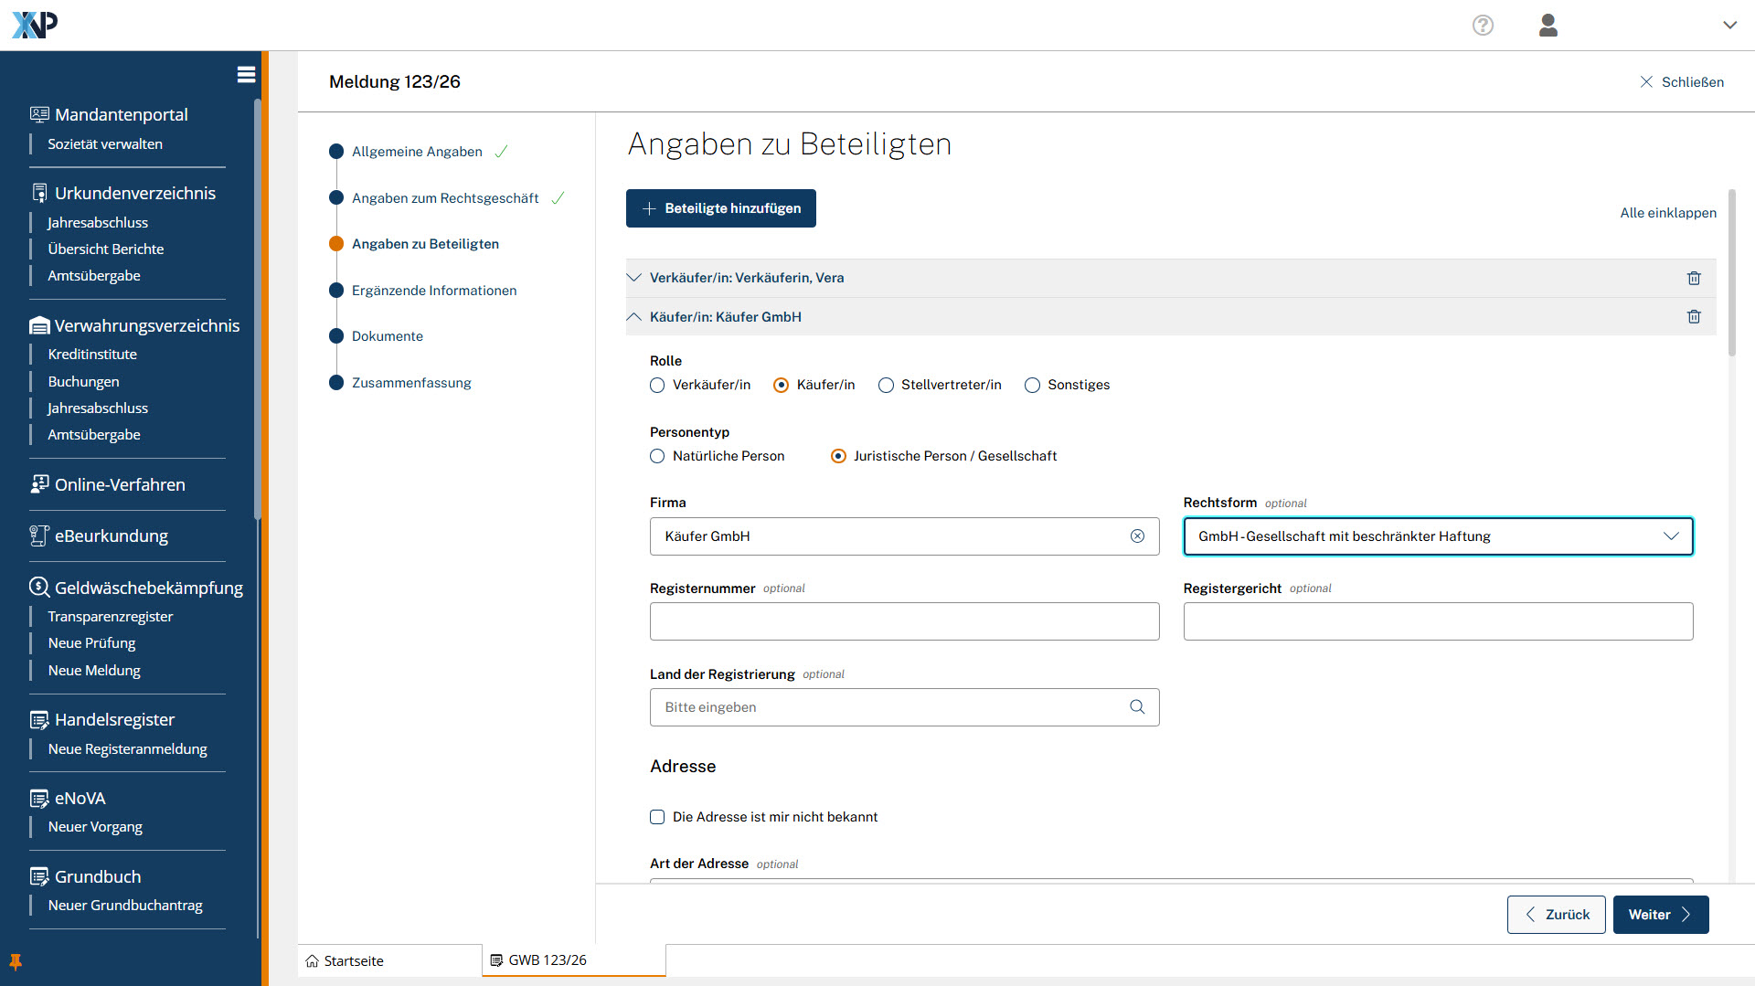Open the user profile icon
Image resolution: width=1755 pixels, height=986 pixels.
pyautogui.click(x=1548, y=26)
